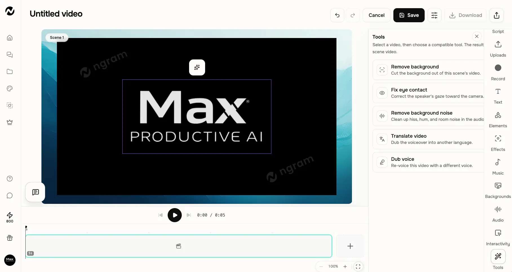Click the Untitled video title
This screenshot has width=512, height=272.
[56, 14]
